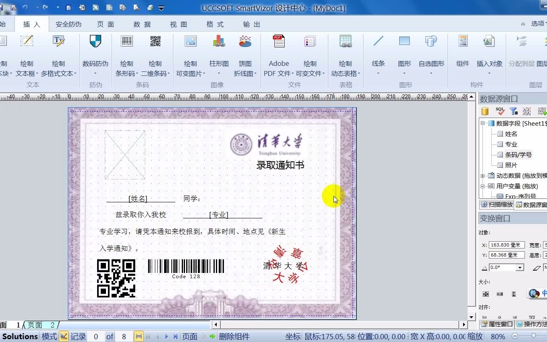Toggle the highlighted record view button beside the record count

point(139,336)
